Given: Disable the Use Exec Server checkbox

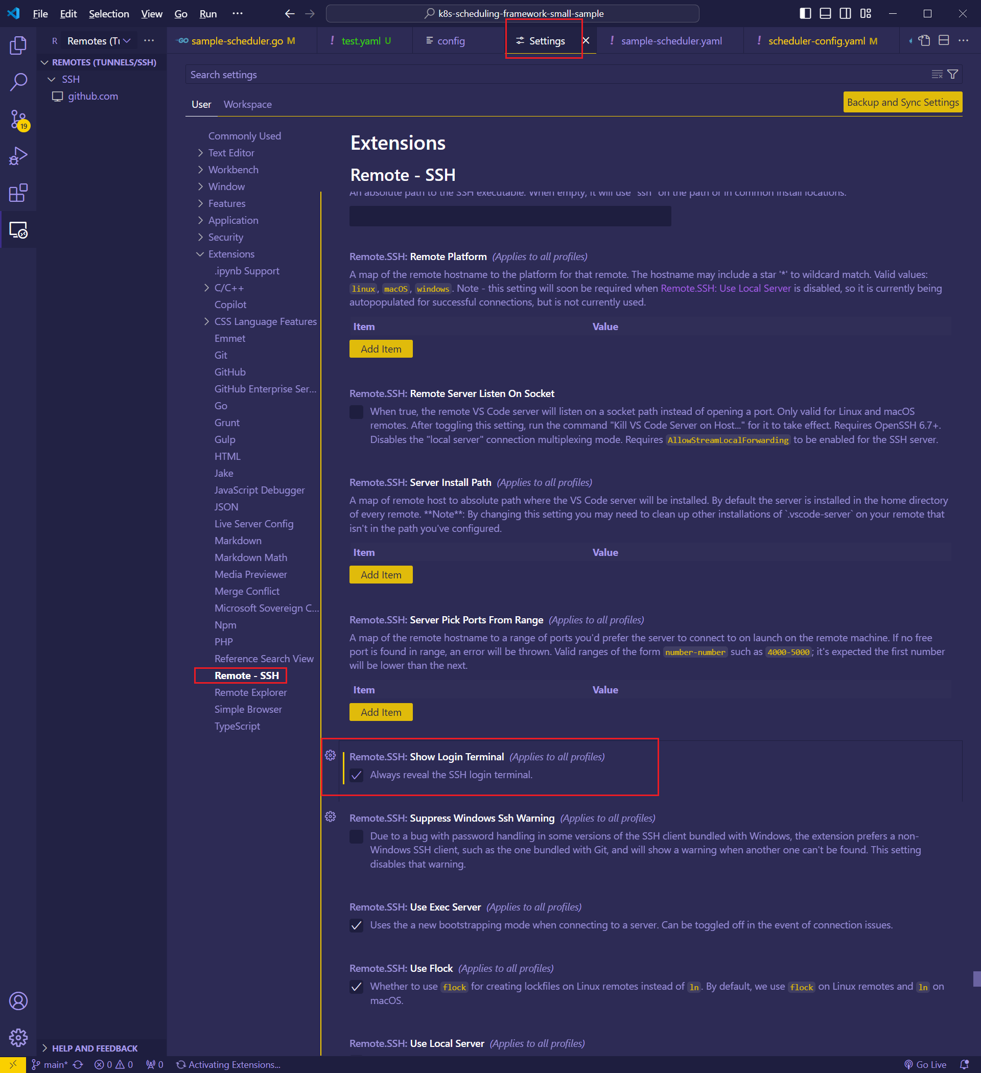Looking at the screenshot, I should (x=356, y=925).
